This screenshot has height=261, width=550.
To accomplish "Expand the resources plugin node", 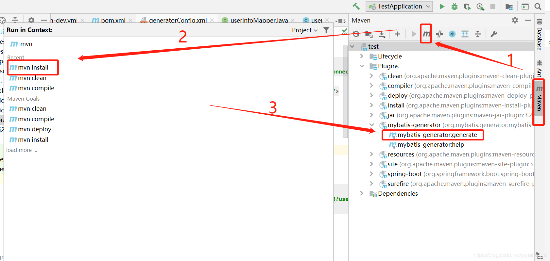I will (371, 154).
